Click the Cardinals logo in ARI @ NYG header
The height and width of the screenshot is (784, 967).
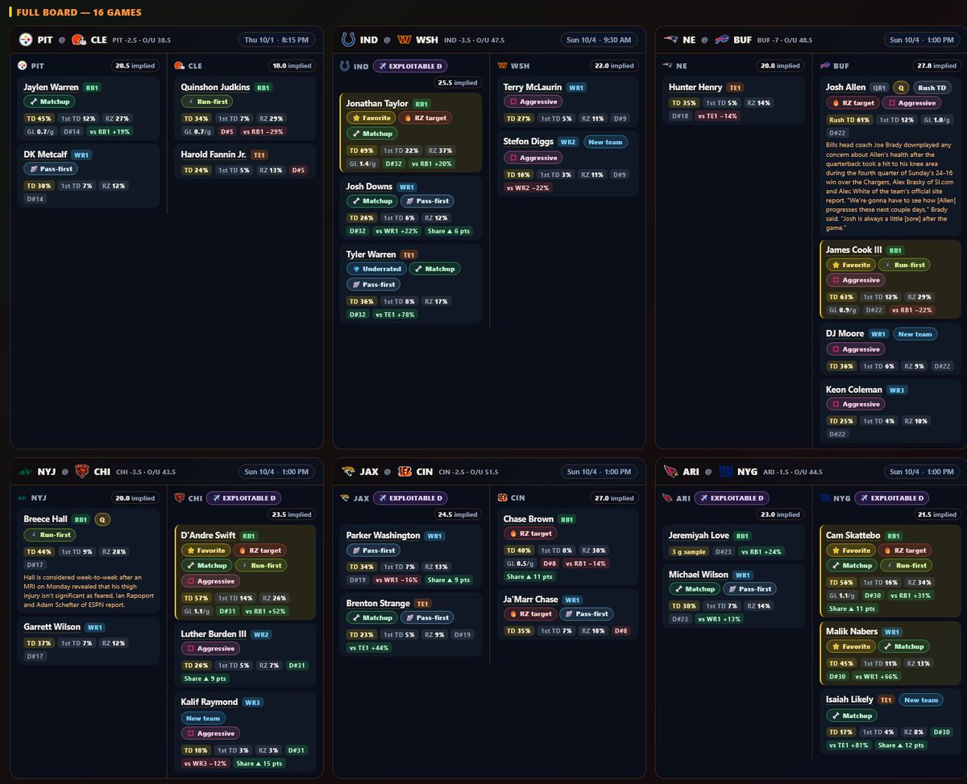coord(670,472)
